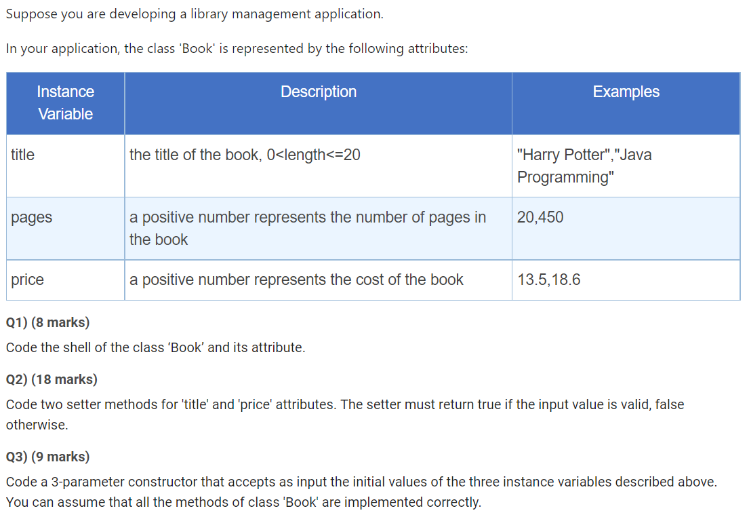Click the 'Description' column header
Viewport: 749px width, 517px height.
tap(319, 92)
